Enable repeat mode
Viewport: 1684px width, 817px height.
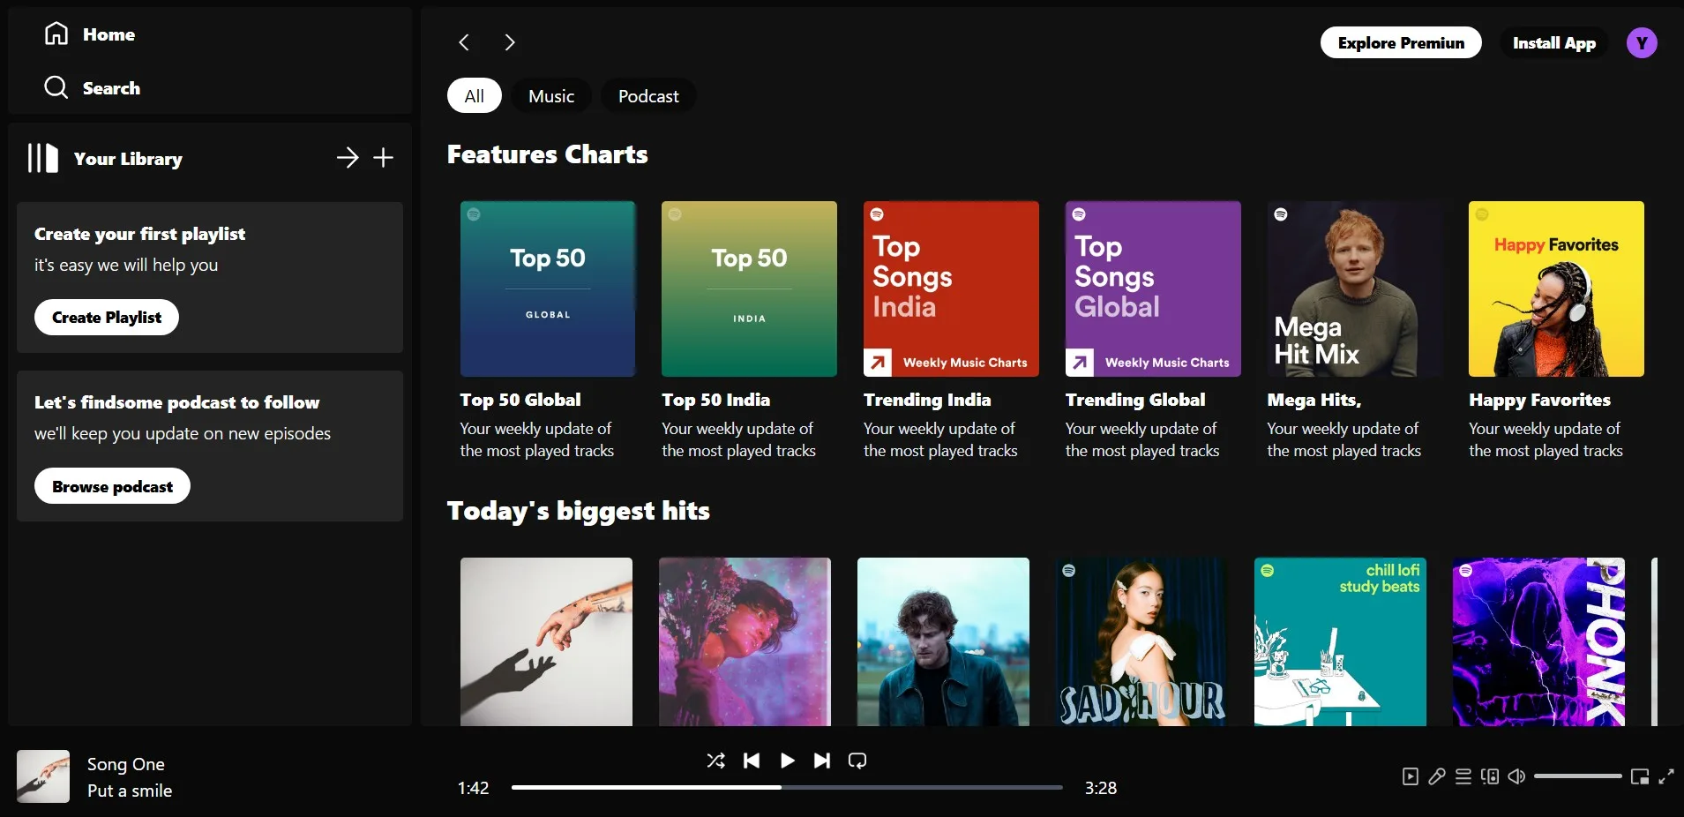pos(856,761)
